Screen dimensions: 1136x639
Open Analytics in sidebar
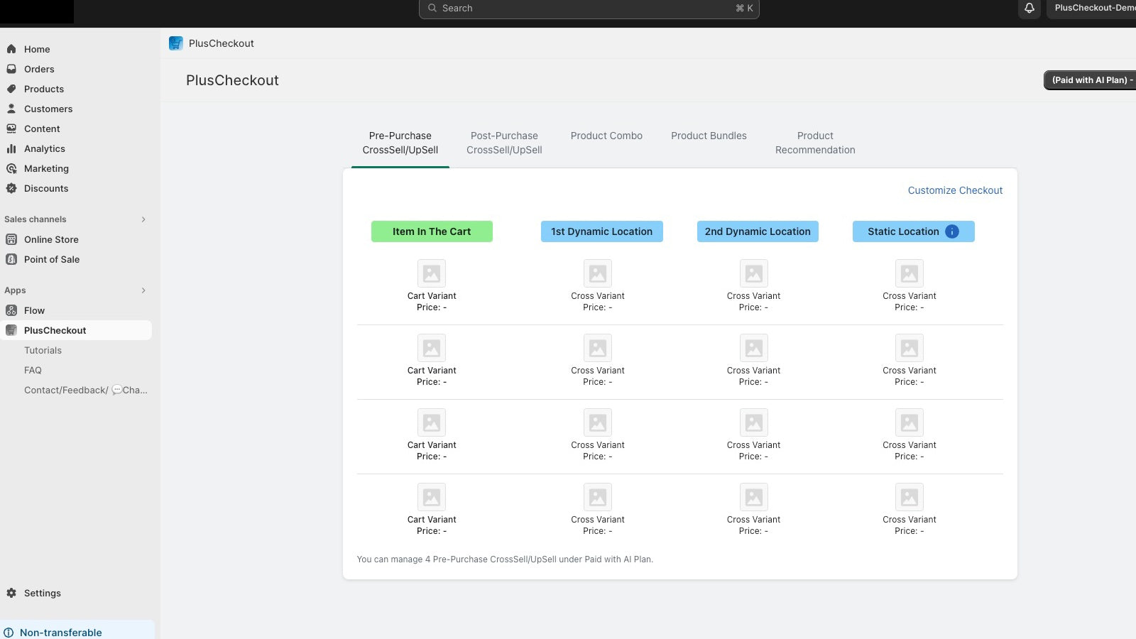coord(45,148)
